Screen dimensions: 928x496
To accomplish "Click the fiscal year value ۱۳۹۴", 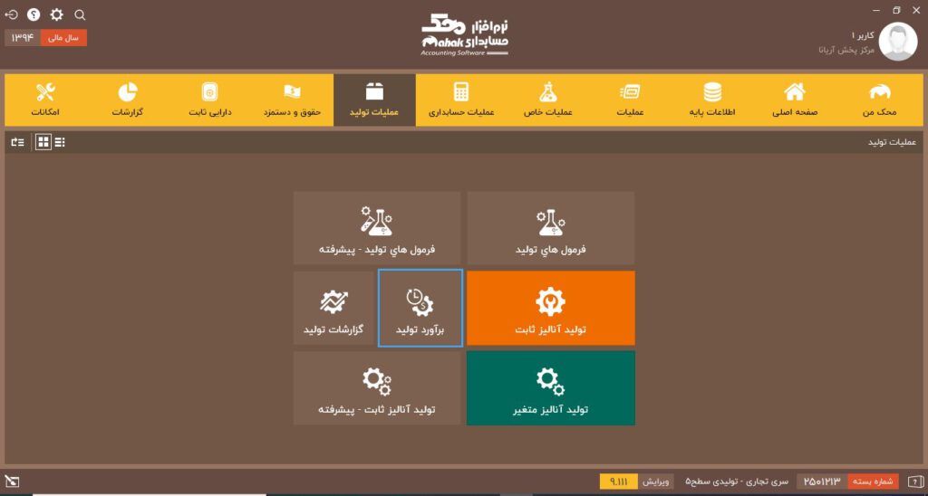I will point(23,38).
